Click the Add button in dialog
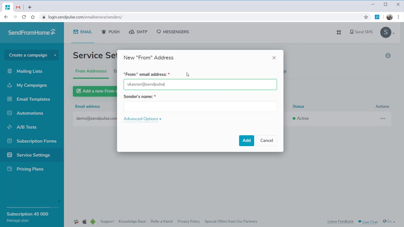Viewport: 404px width, 227px height. point(247,141)
